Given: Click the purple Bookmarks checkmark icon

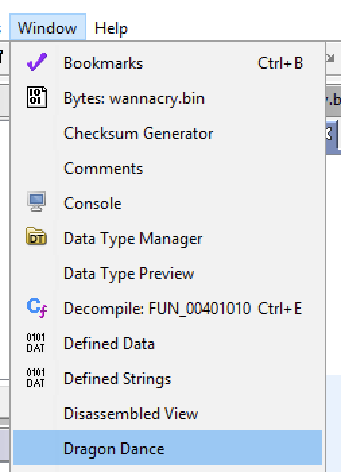Looking at the screenshot, I should click(x=36, y=62).
